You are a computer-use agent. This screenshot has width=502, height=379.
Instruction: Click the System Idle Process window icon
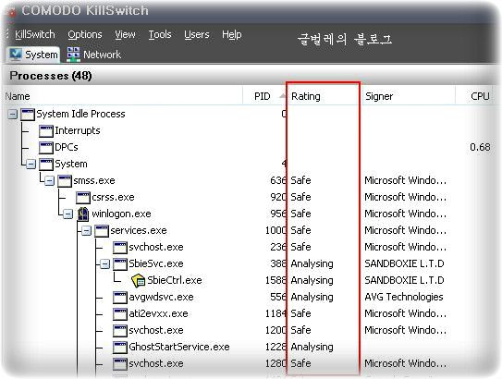click(x=28, y=114)
